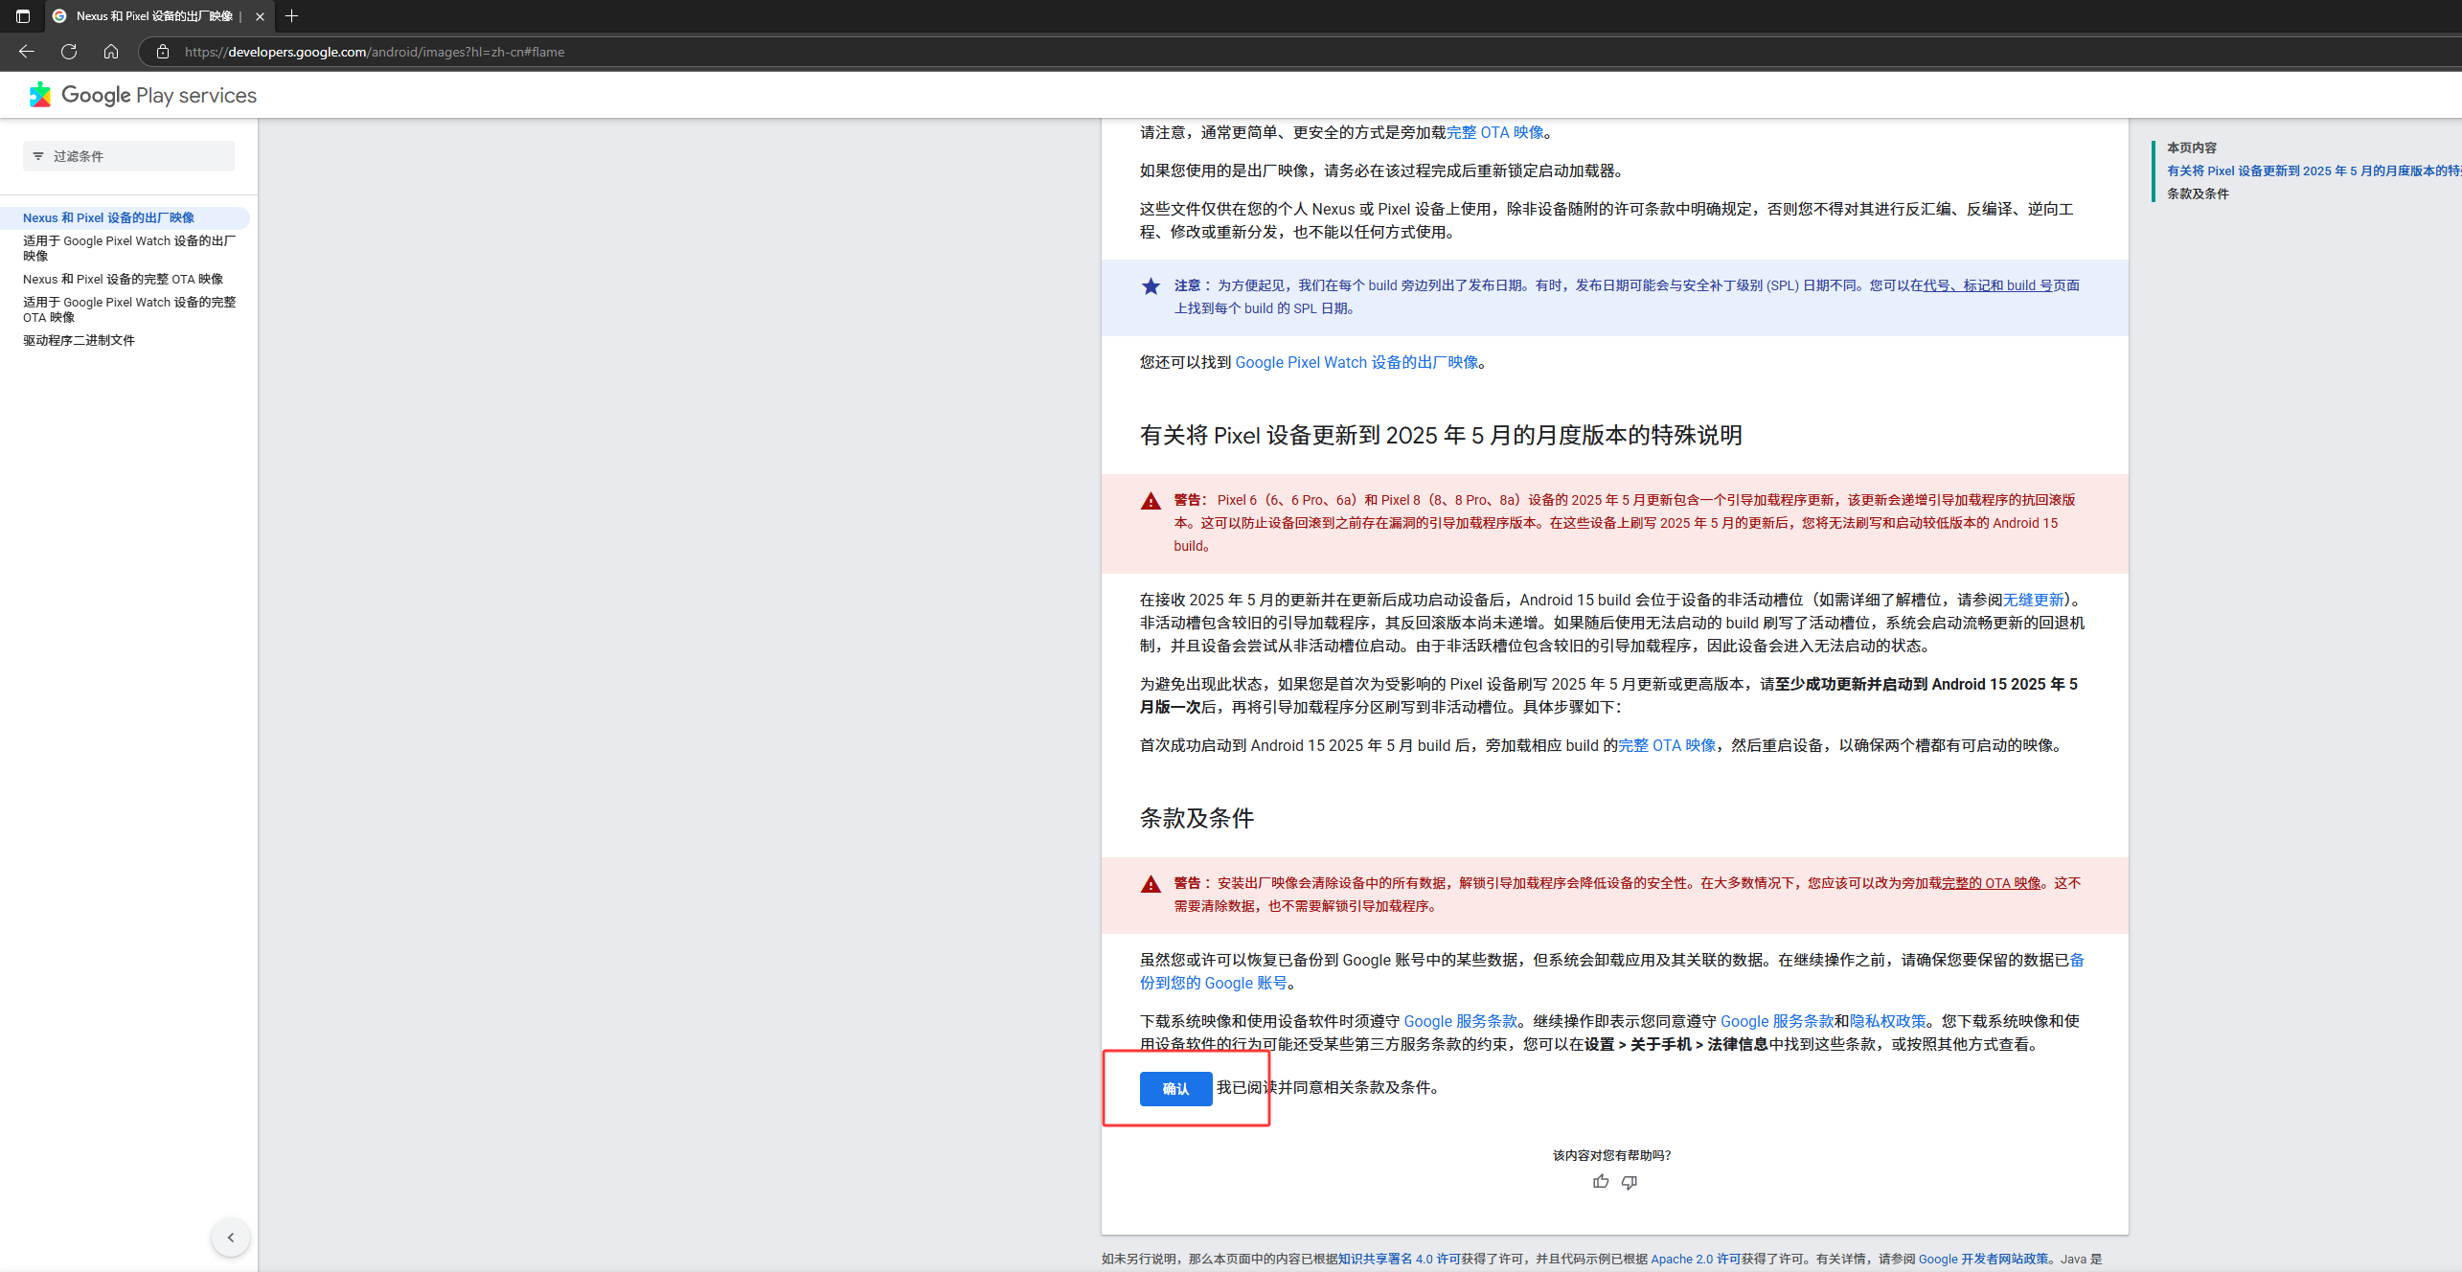Go to browser home icon

click(x=111, y=52)
